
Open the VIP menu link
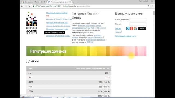48,16
